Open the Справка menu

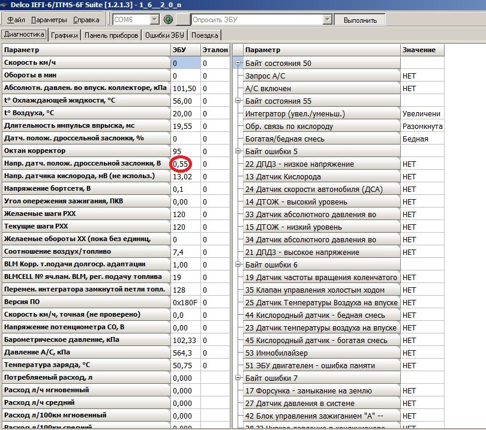86,20
